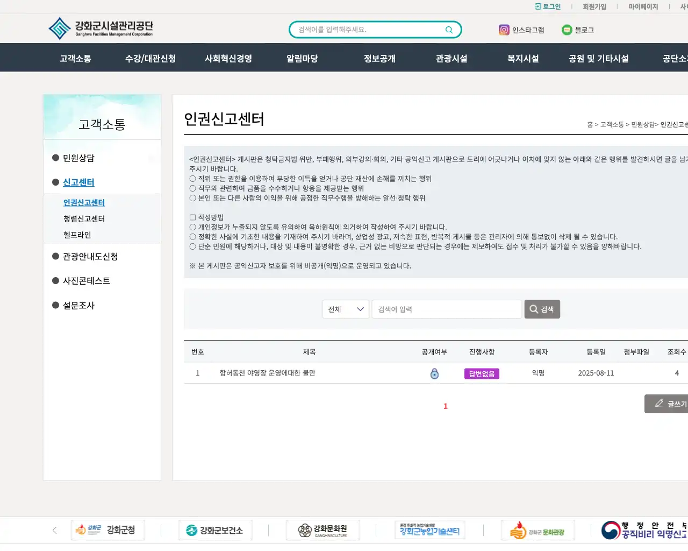688x551 pixels.
Task: Expand the 신고센터 sidebar menu
Action: (77, 182)
